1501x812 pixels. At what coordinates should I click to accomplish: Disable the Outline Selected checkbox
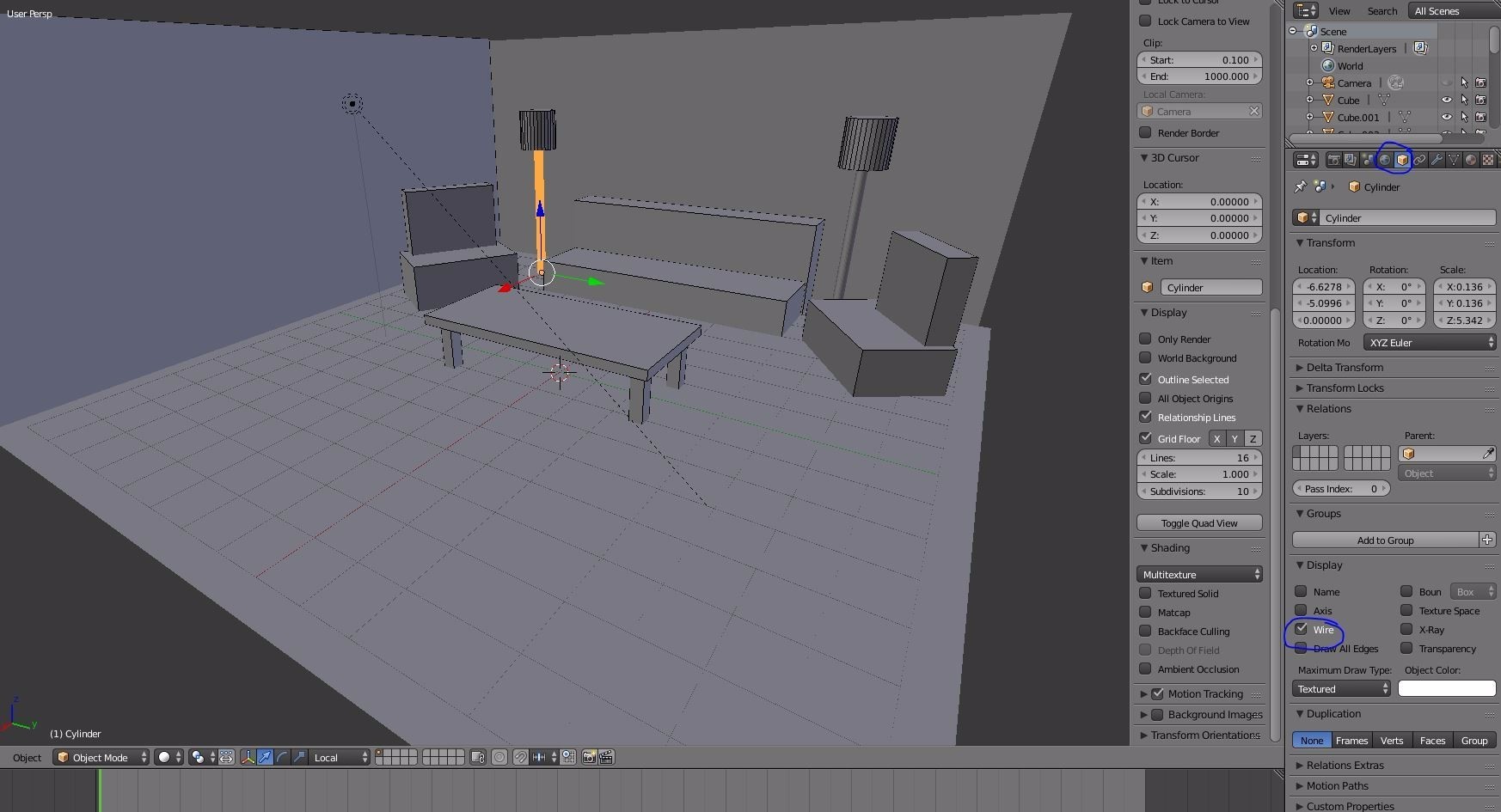click(1145, 379)
